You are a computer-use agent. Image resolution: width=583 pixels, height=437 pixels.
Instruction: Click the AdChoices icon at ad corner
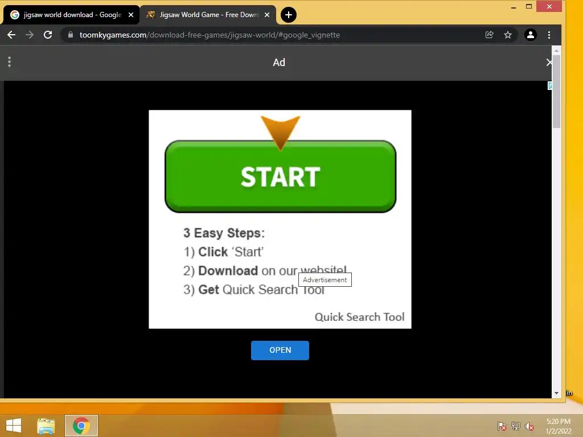(x=549, y=86)
